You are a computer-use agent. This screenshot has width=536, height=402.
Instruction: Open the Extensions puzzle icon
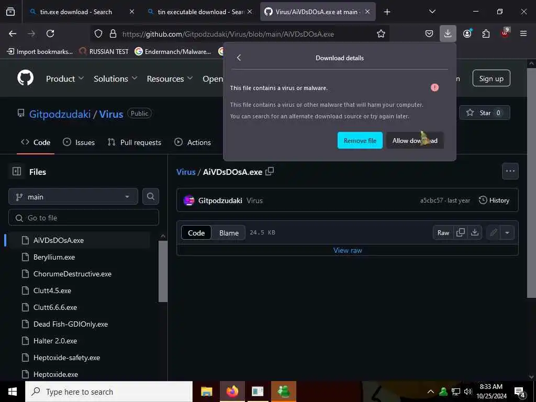tap(486, 33)
